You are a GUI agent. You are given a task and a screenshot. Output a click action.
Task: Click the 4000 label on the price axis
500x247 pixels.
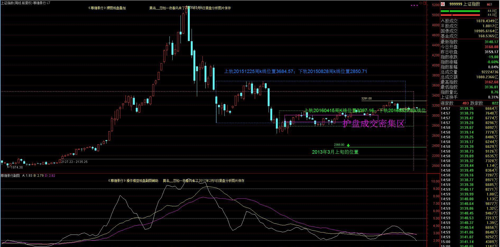pos(436,65)
